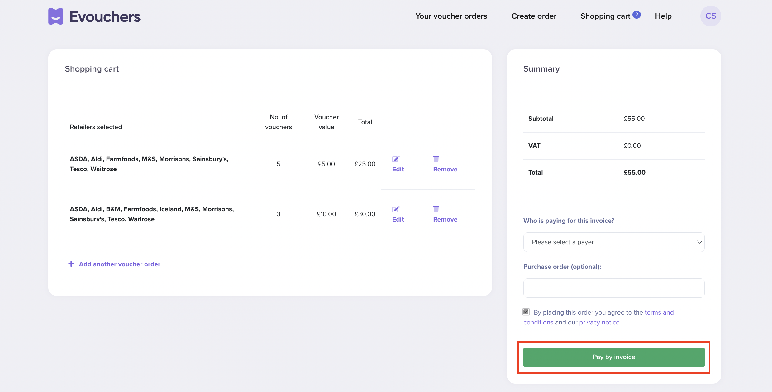Click the edit pencil icon for the £25.00 order
Image resolution: width=772 pixels, height=392 pixels.
coord(396,159)
